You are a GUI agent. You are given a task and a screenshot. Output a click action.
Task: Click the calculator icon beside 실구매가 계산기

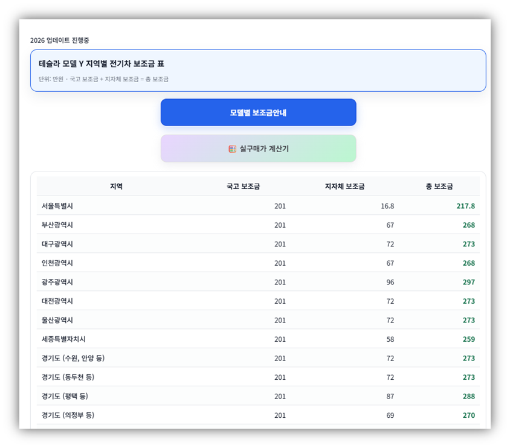click(232, 149)
